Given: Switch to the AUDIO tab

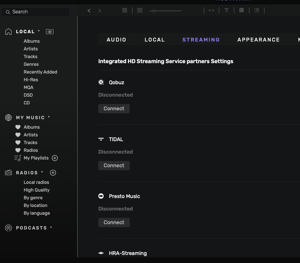Looking at the screenshot, I should point(116,40).
